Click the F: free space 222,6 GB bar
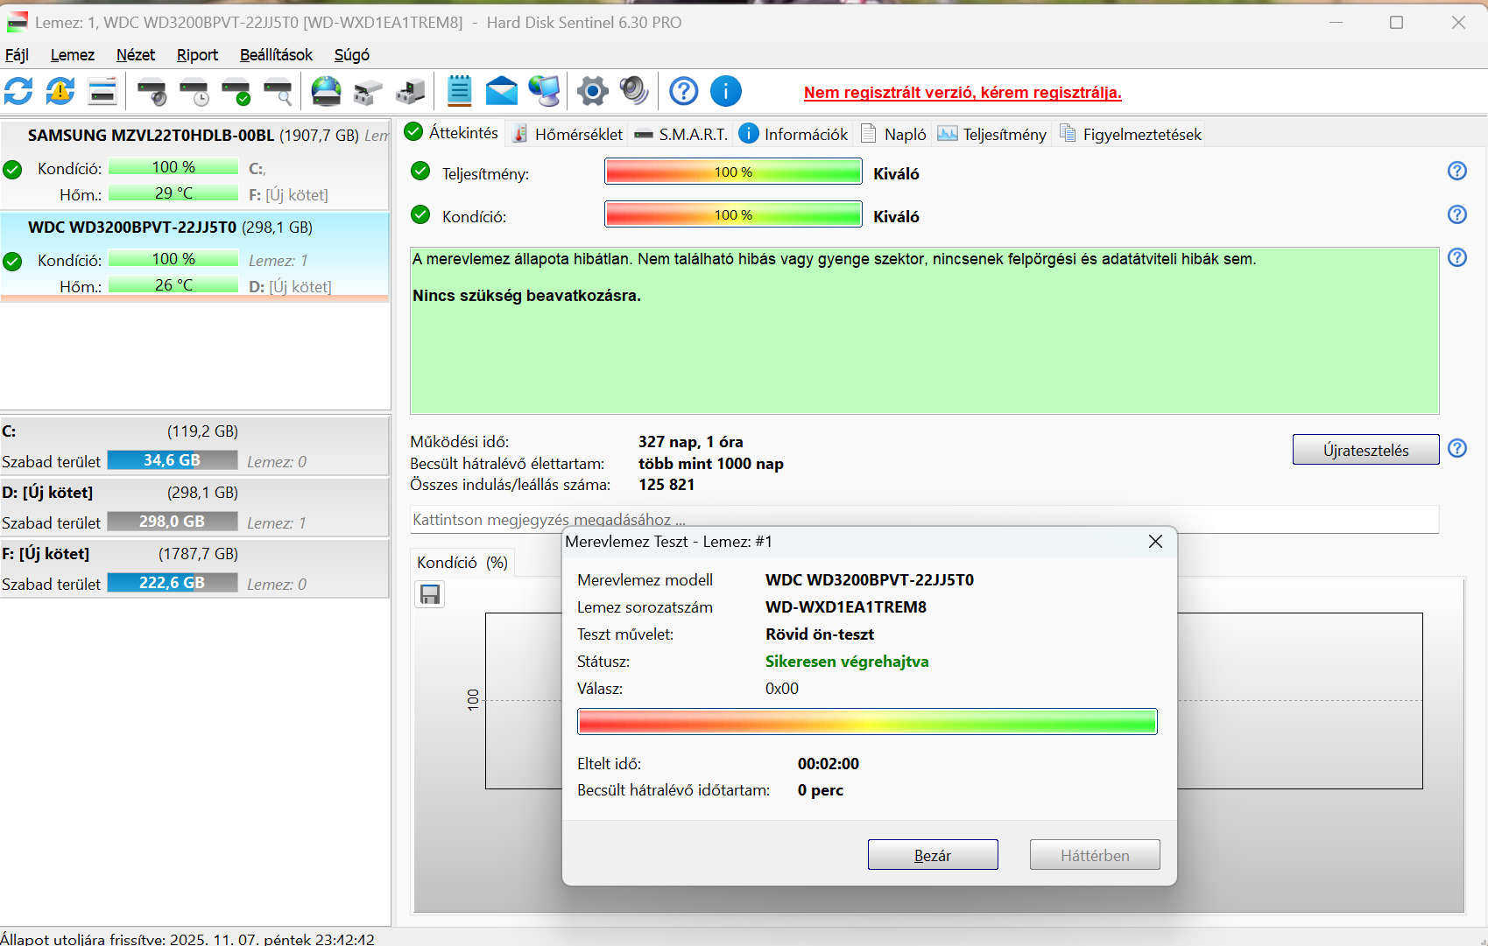Screen dimensions: 1488x946 [x=173, y=583]
